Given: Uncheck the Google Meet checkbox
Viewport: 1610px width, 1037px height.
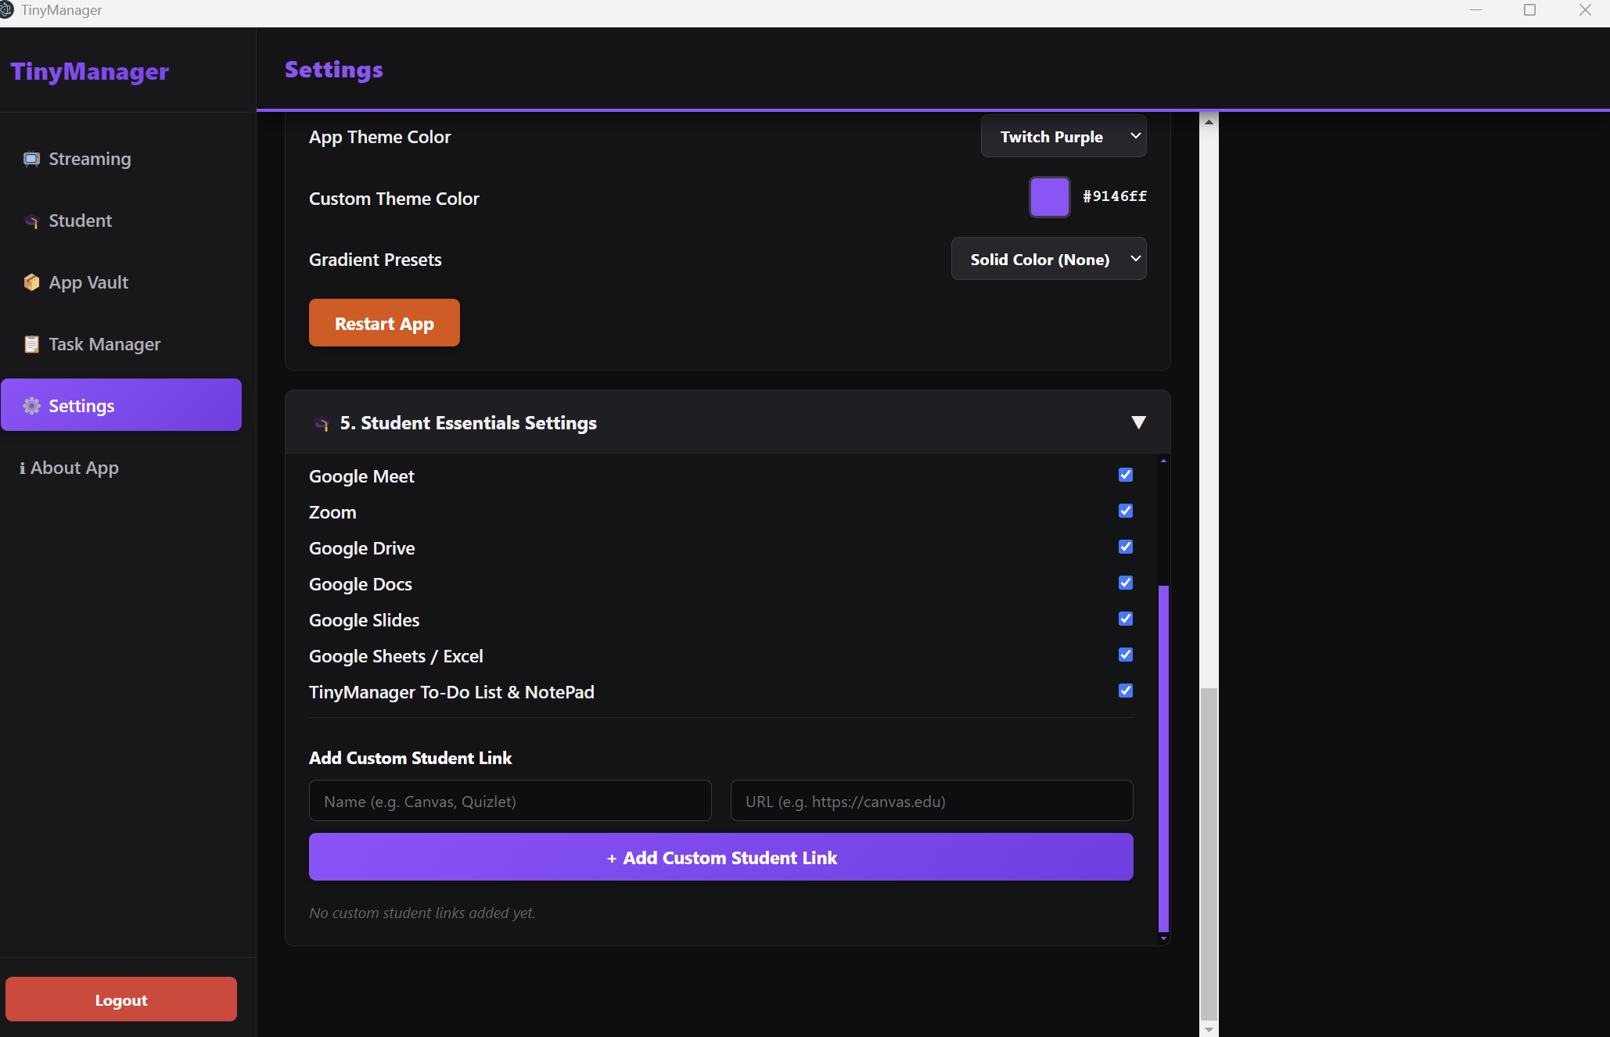Looking at the screenshot, I should click(x=1126, y=475).
